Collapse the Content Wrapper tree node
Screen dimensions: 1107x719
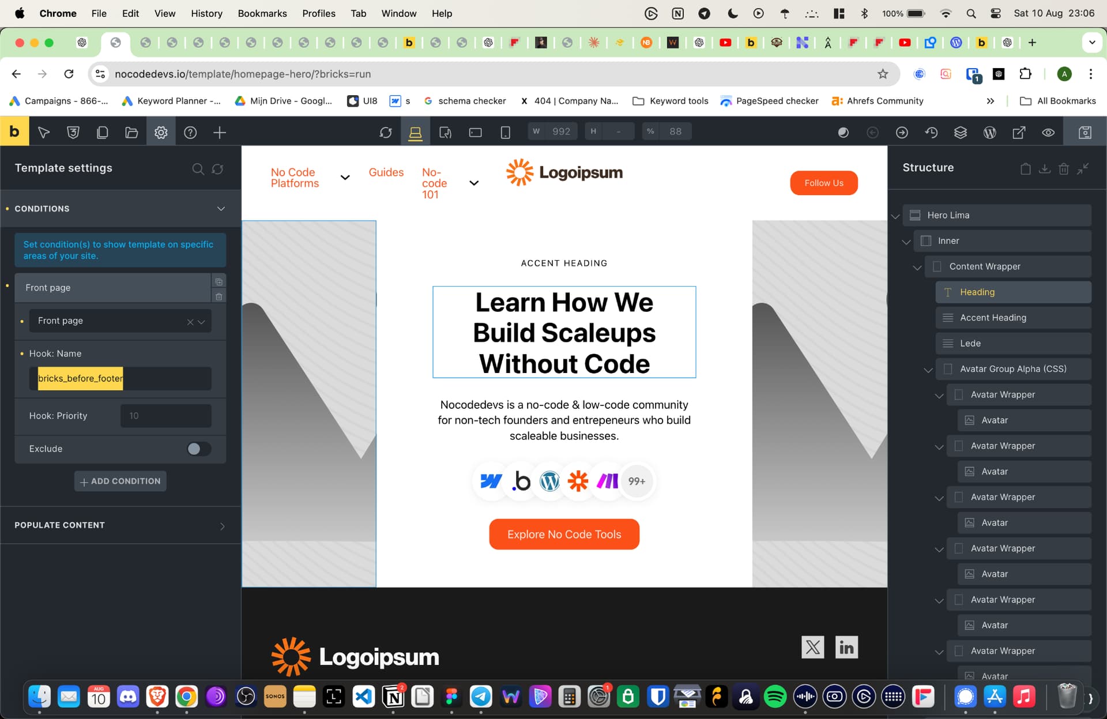tap(917, 268)
